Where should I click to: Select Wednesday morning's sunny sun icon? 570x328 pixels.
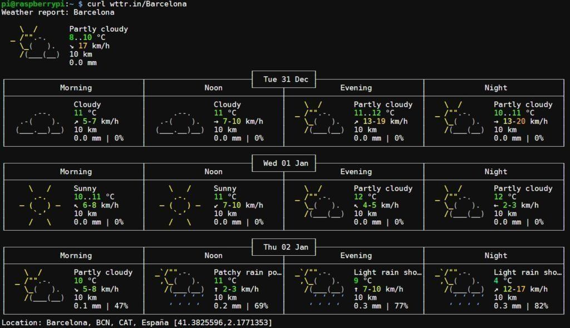40,206
